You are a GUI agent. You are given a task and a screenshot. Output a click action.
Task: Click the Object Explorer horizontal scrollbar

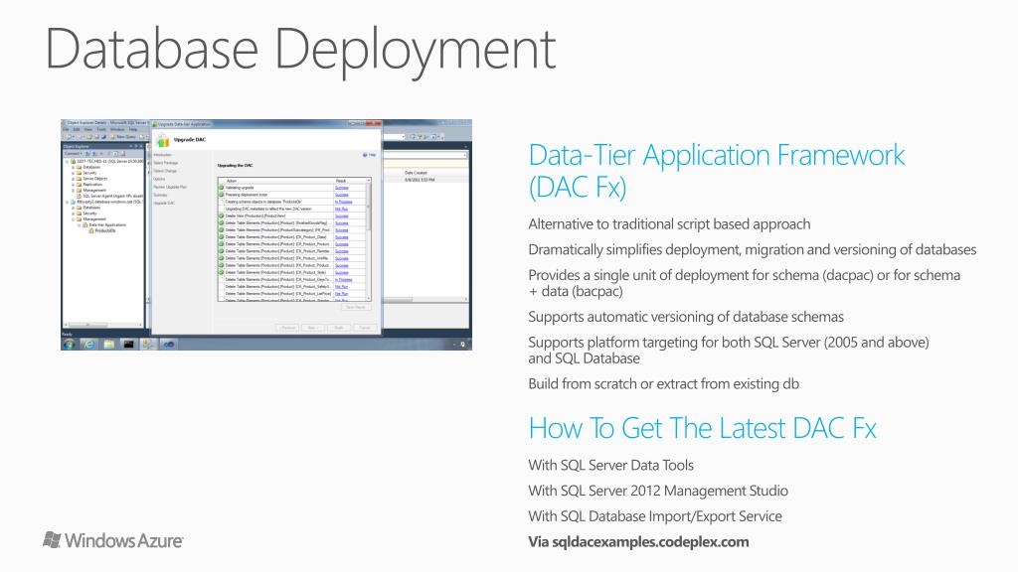tap(103, 325)
